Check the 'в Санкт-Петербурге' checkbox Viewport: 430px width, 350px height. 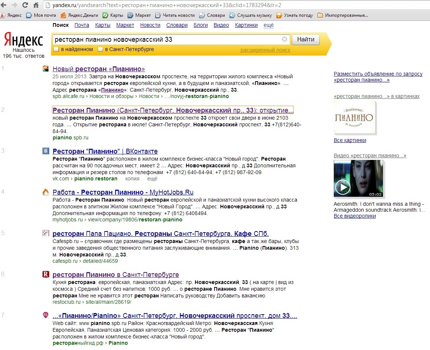[100, 49]
